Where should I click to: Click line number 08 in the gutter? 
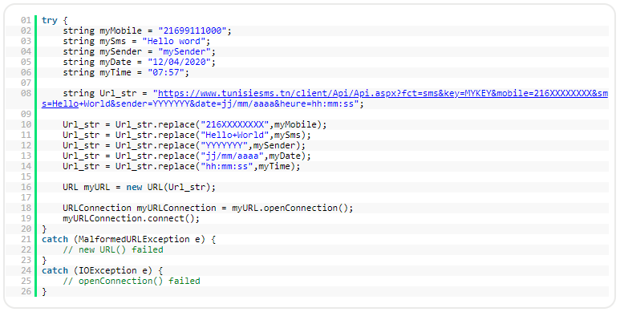point(26,93)
